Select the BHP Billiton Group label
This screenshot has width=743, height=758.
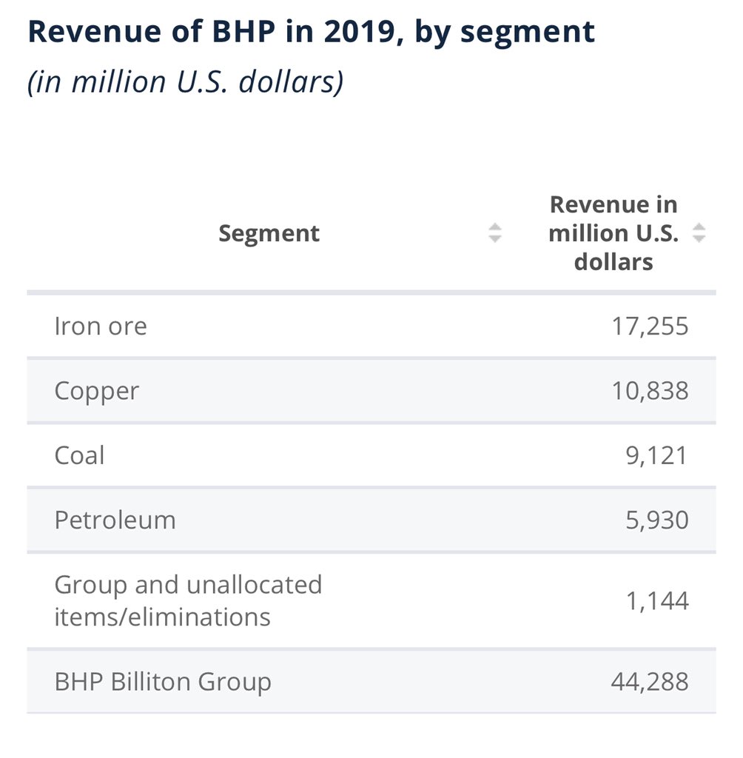point(163,682)
